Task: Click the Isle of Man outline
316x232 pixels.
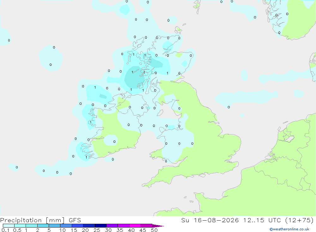Action: (160, 113)
